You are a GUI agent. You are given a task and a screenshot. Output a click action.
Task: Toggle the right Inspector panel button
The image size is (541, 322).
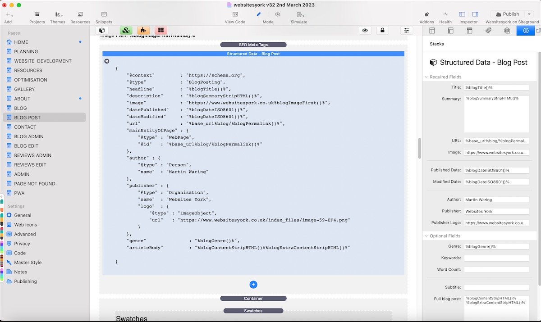475,14
